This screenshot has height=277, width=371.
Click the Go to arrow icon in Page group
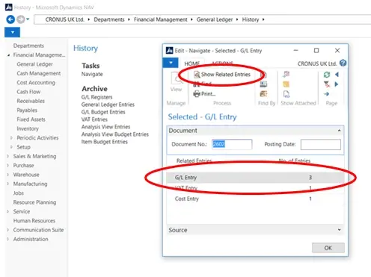click(327, 94)
